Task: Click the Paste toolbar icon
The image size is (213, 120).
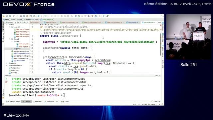Action: click(27, 16)
